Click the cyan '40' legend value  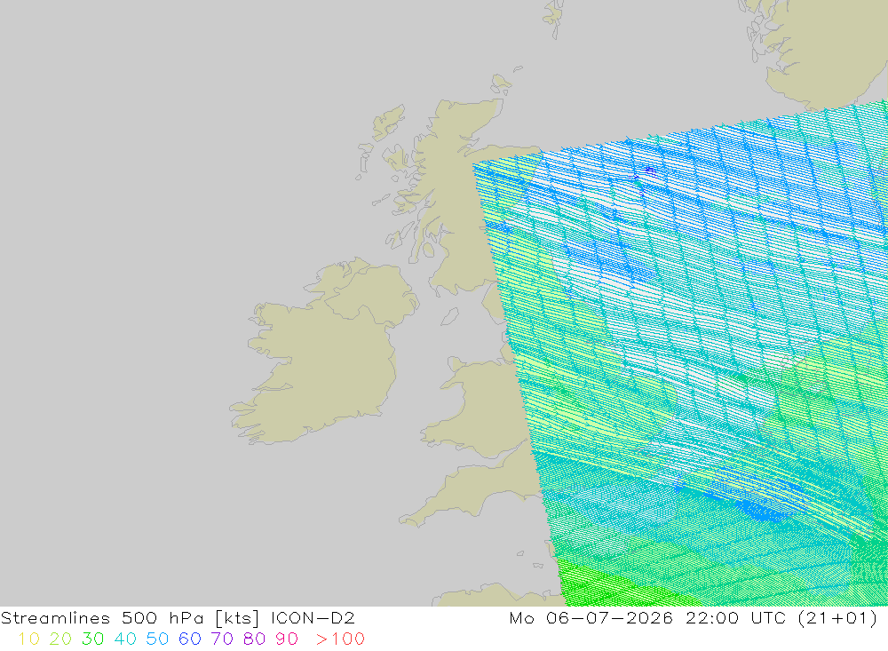(x=125, y=639)
